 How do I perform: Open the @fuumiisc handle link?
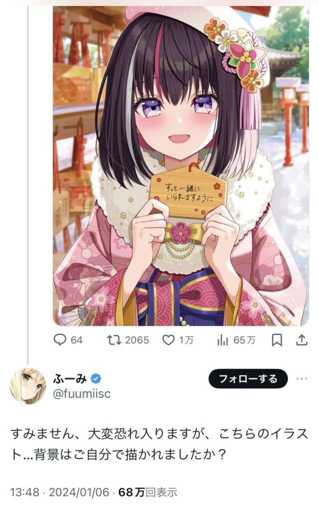(x=82, y=394)
